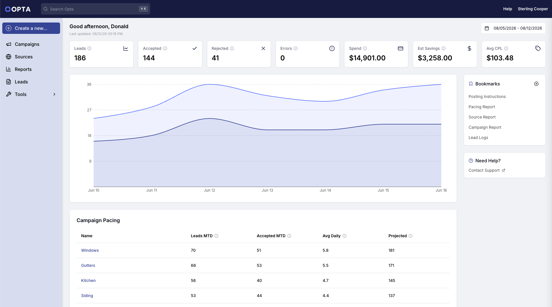Click the line chart icon on Leads card
The height and width of the screenshot is (307, 552).
[126, 48]
